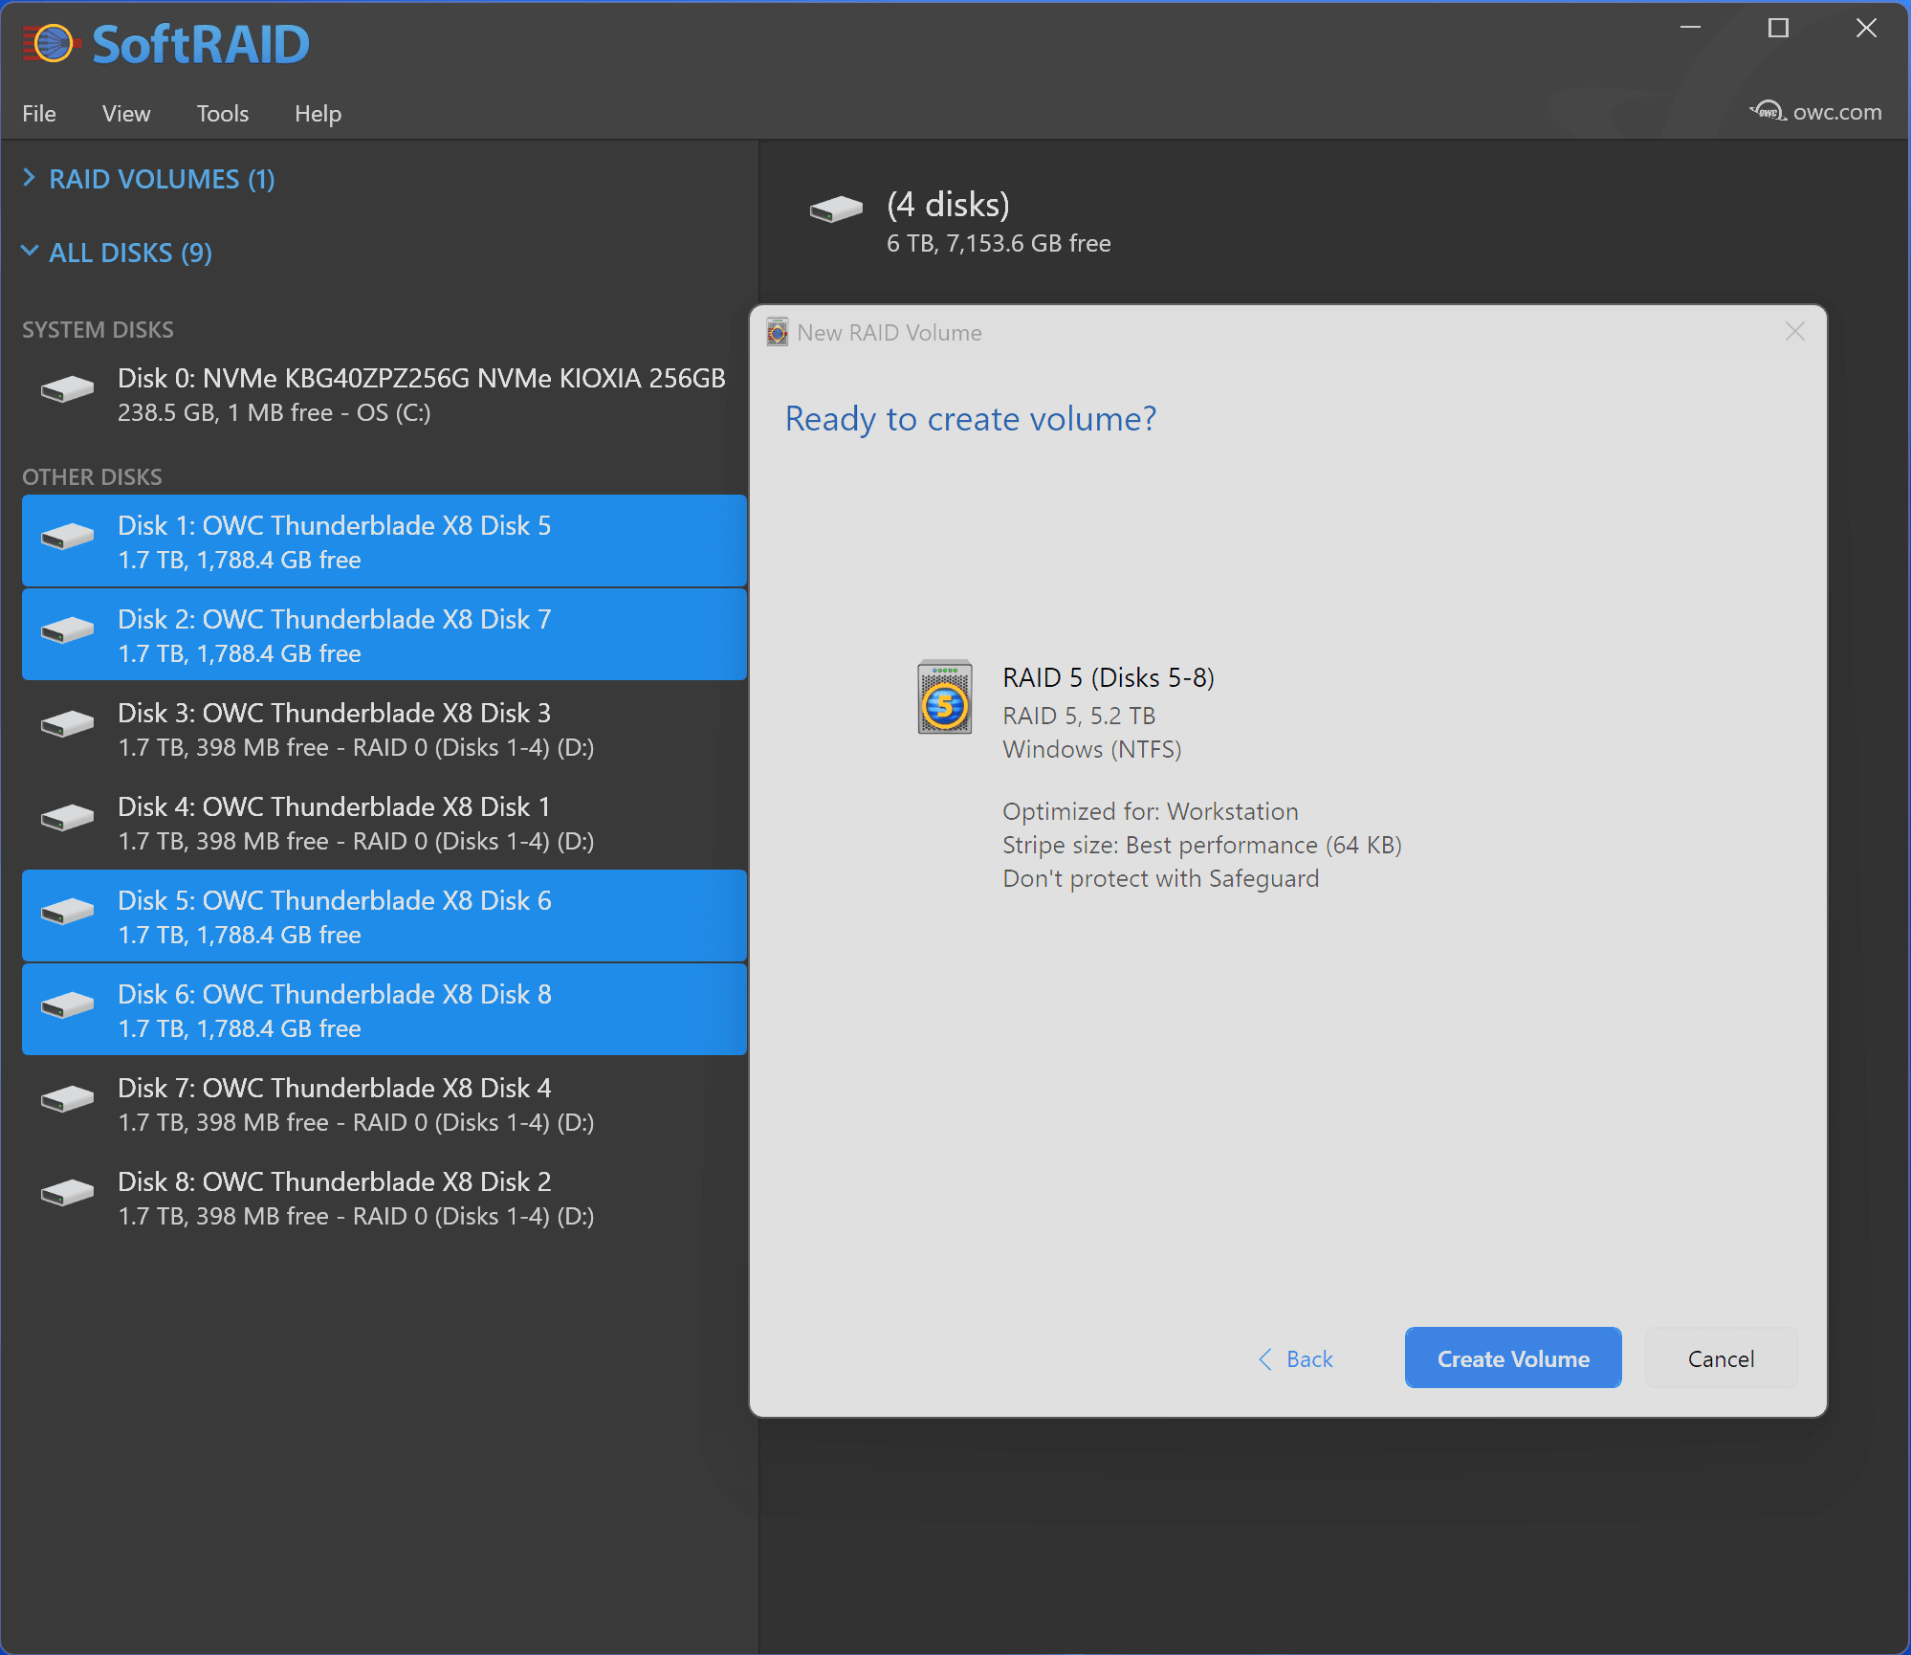The image size is (1911, 1655).
Task: Click the RAID 5 volume icon
Action: click(x=944, y=697)
